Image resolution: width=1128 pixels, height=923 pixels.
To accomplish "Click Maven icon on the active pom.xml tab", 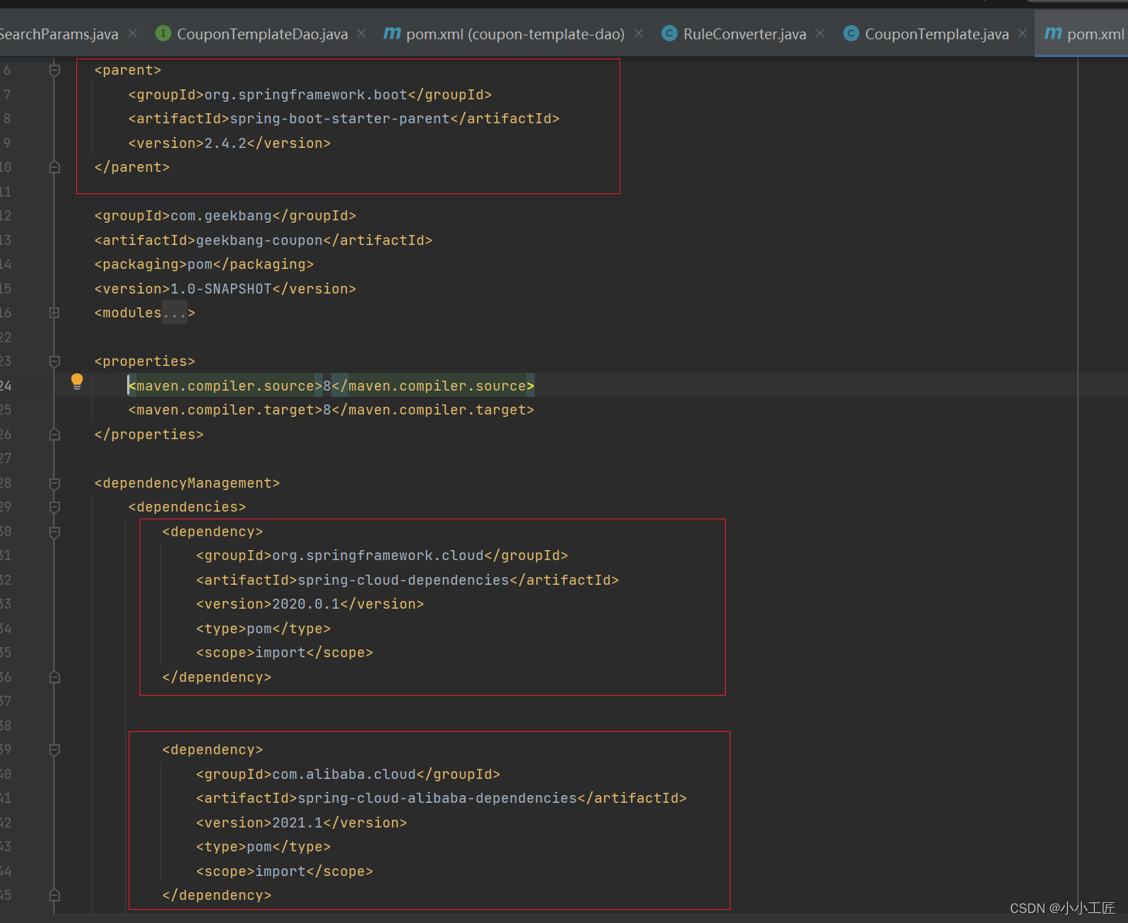I will [x=1053, y=33].
